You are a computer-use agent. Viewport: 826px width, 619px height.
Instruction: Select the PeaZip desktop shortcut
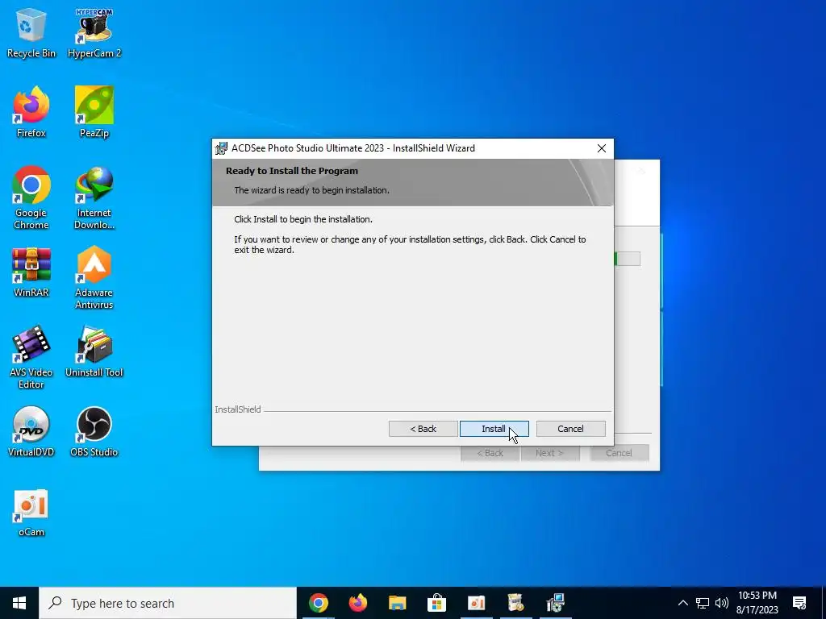click(94, 113)
